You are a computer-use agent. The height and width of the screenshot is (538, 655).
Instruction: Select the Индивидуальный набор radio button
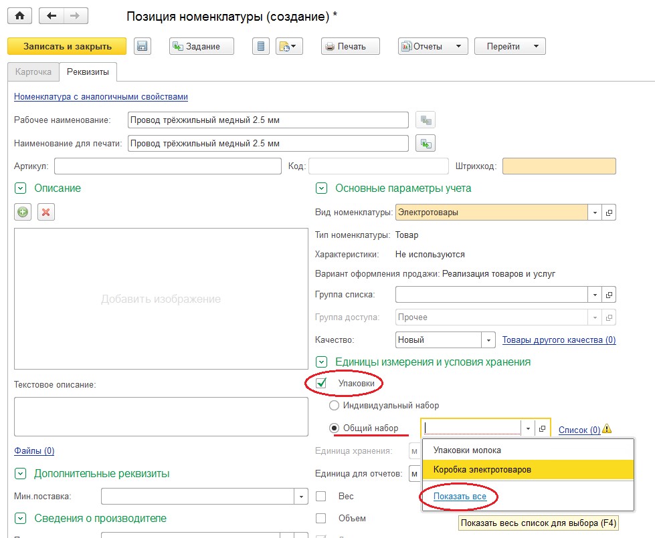(335, 406)
